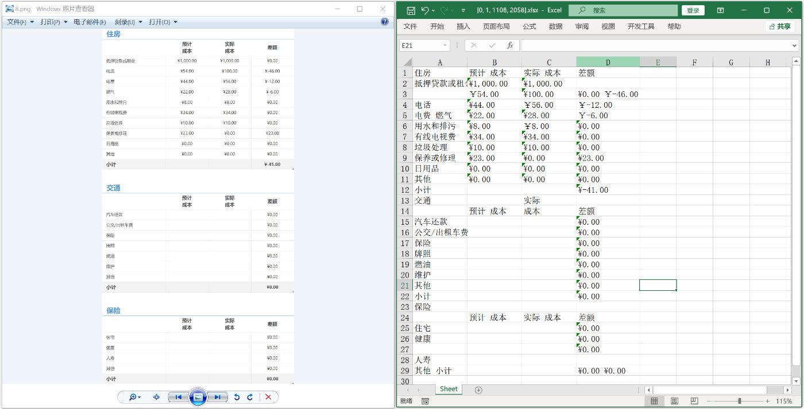Click the 共享 share button
Image resolution: width=804 pixels, height=409 pixels.
pyautogui.click(x=779, y=26)
